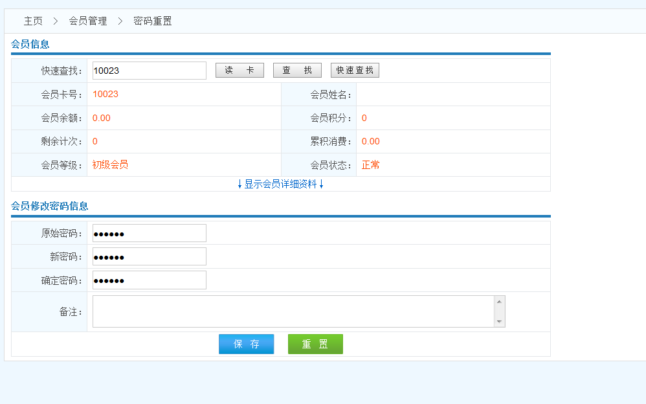
Task: Click the 原始密码 password field
Action: click(149, 233)
